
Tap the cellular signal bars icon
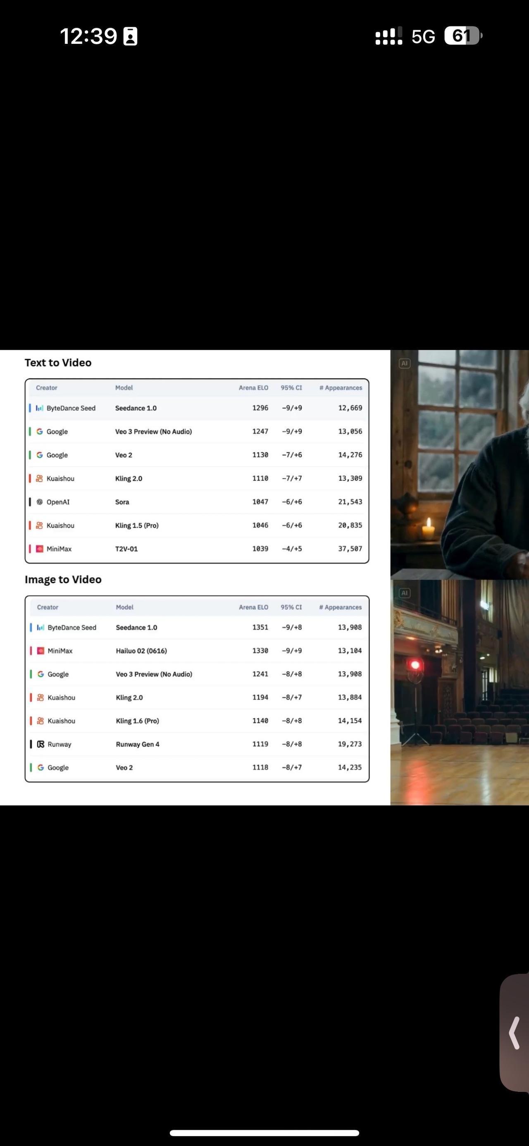(389, 36)
